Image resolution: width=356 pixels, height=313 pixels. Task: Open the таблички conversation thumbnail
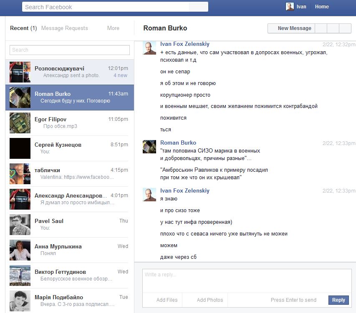(20, 174)
